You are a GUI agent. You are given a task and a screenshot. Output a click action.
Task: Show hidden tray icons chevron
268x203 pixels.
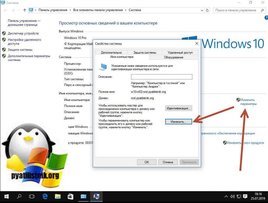(x=226, y=196)
